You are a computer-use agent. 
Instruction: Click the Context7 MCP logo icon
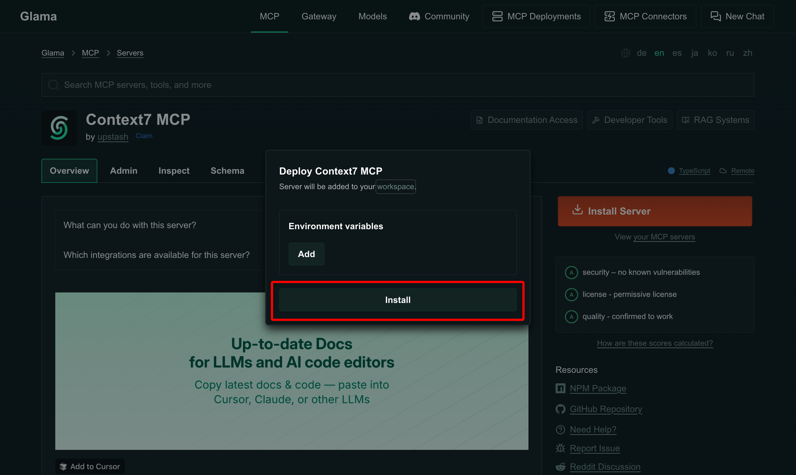(59, 128)
